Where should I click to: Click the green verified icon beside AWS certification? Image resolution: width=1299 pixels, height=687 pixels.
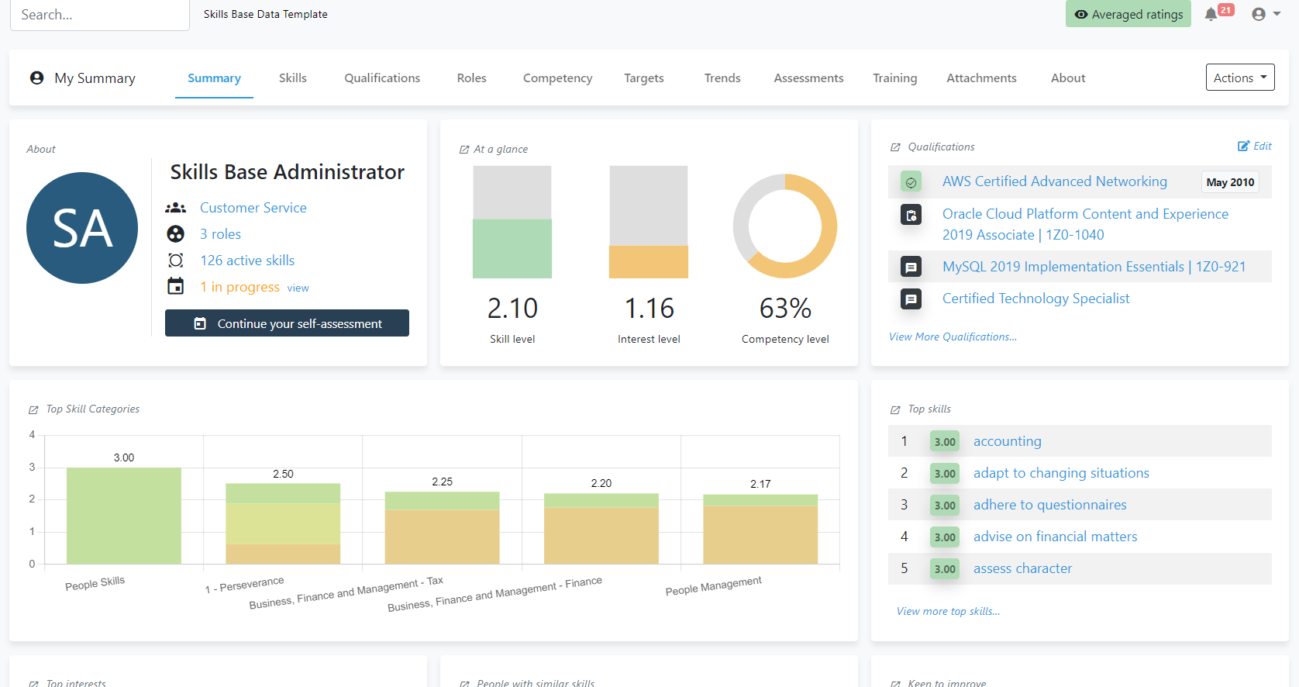911,182
